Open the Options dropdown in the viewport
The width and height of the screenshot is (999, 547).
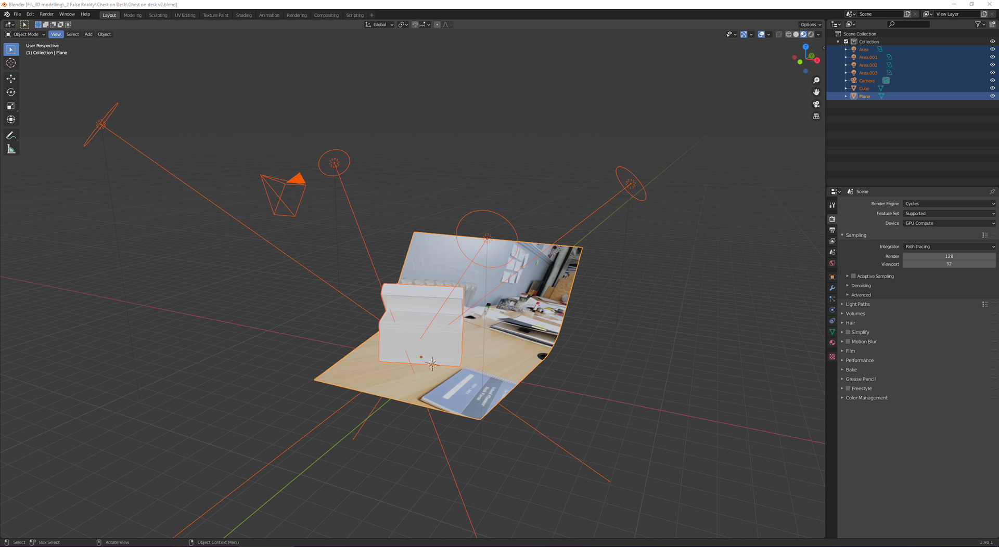pos(811,24)
